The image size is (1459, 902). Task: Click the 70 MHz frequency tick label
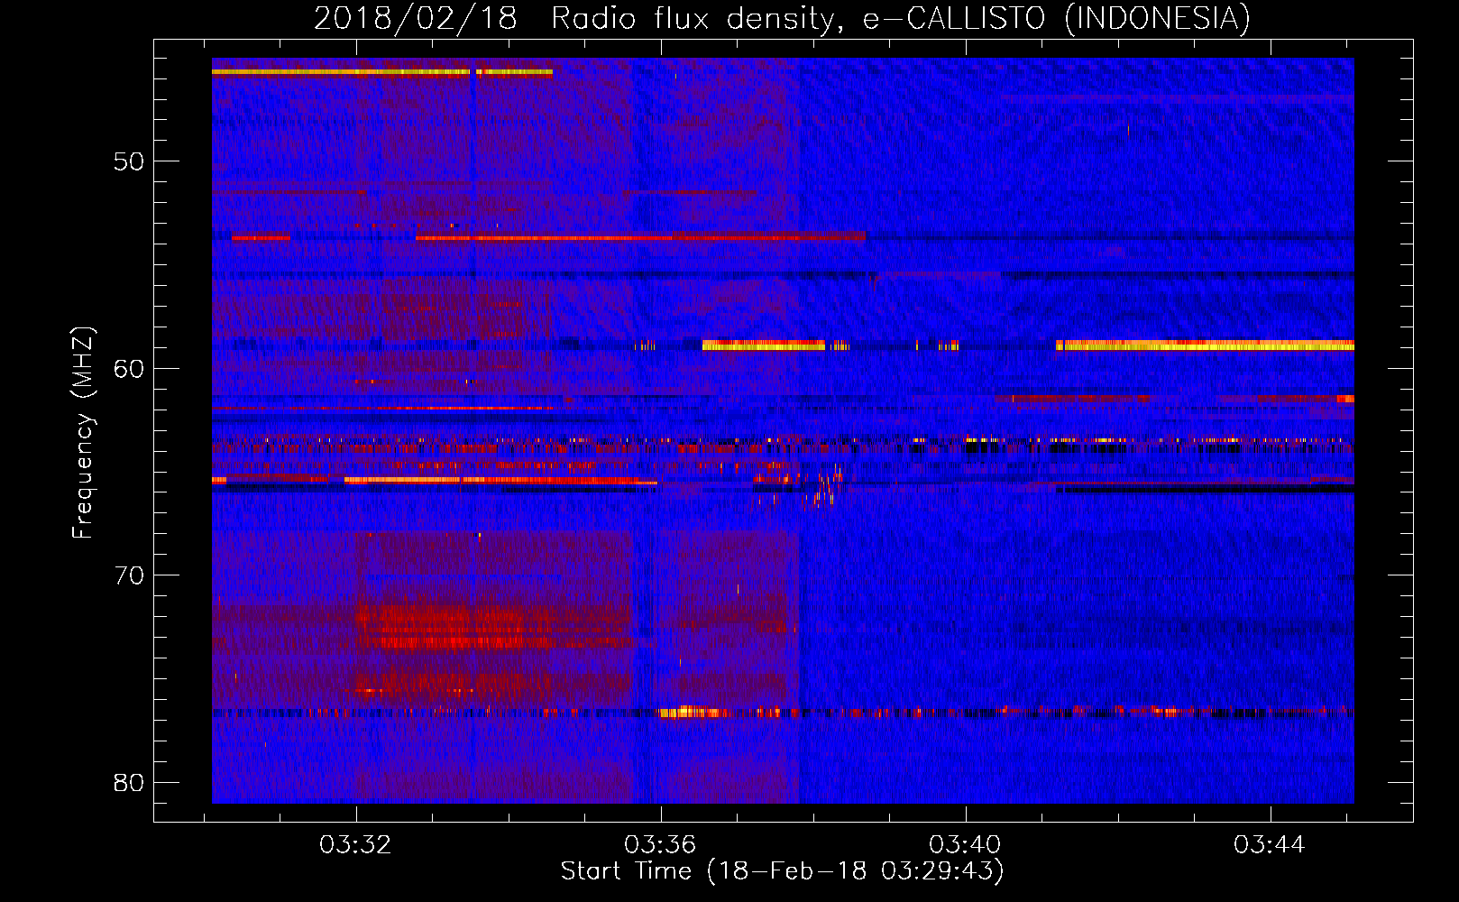[129, 575]
